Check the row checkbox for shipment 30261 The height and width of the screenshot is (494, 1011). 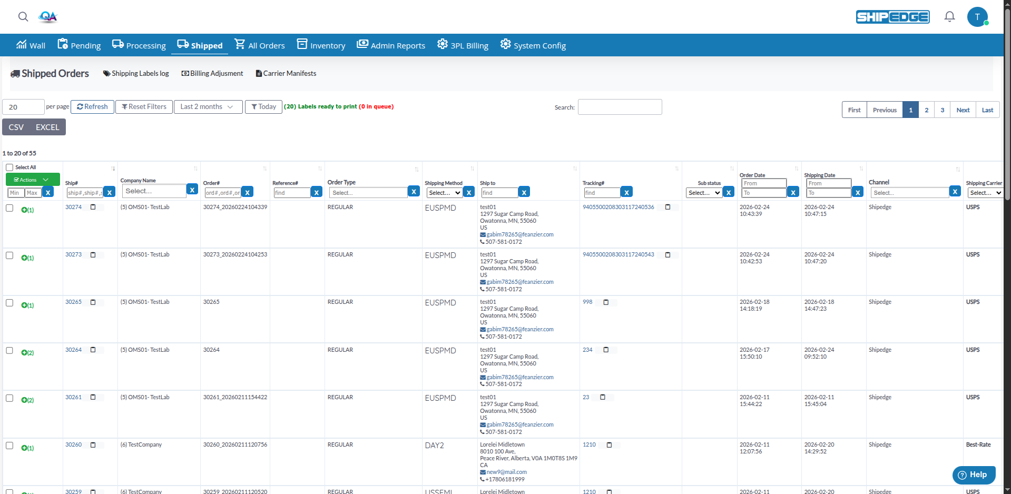click(x=9, y=398)
